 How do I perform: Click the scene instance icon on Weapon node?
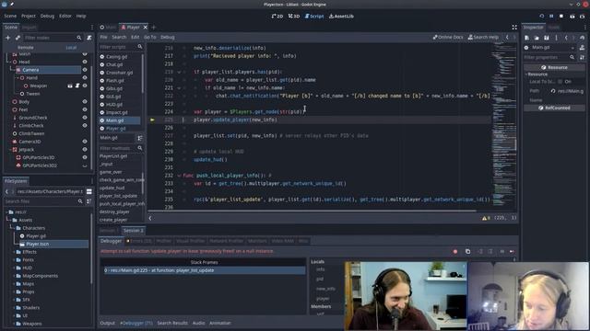pyautogui.click(x=70, y=86)
